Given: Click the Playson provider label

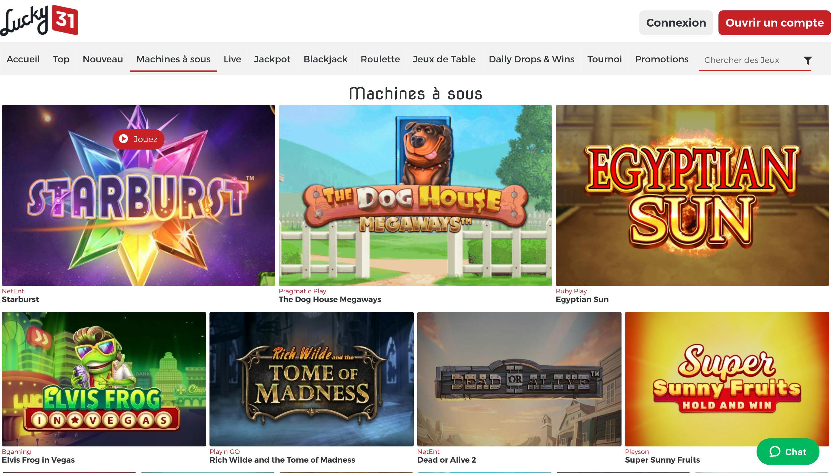Looking at the screenshot, I should point(637,452).
